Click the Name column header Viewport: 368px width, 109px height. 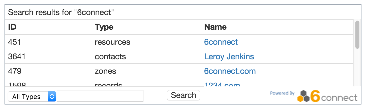coord(215,27)
